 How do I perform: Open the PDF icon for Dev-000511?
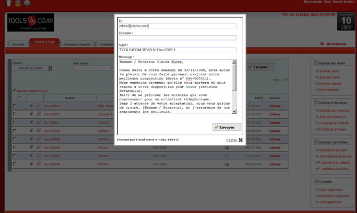click(39, 122)
